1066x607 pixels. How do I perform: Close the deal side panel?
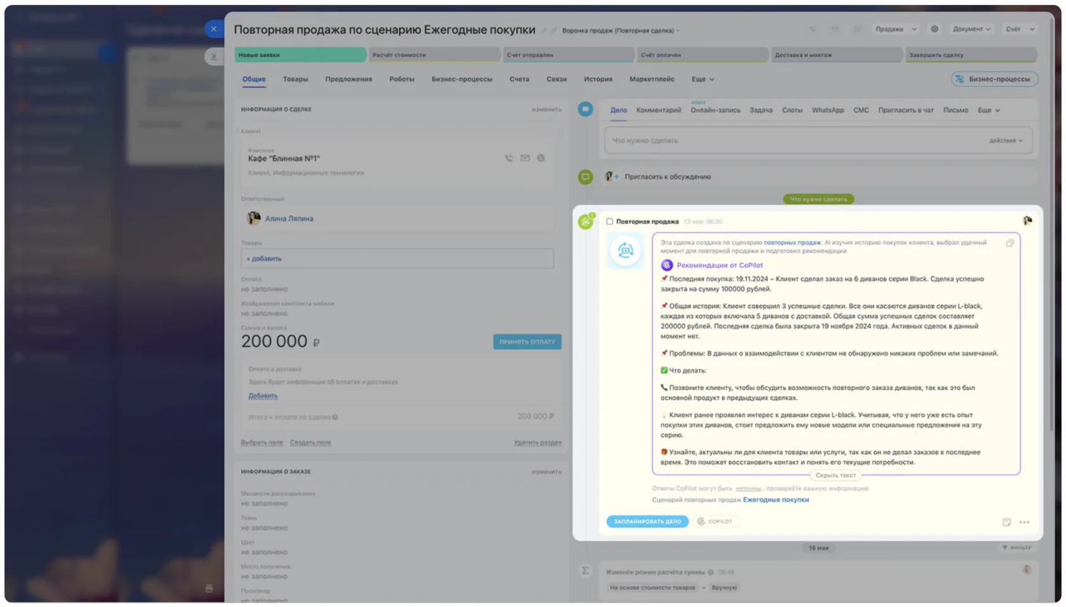coord(214,29)
